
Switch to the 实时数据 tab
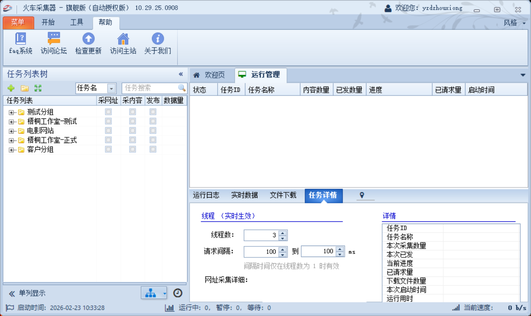[244, 195]
